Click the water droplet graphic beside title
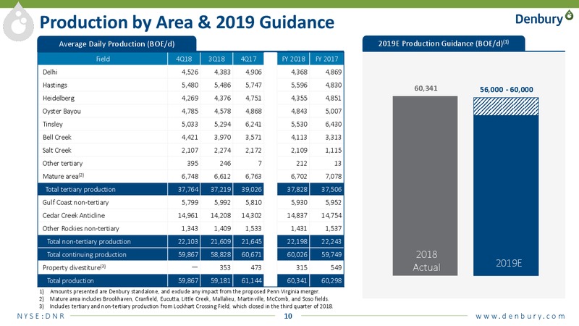Image resolution: width=579 pixels, height=326 pixels. point(19,23)
